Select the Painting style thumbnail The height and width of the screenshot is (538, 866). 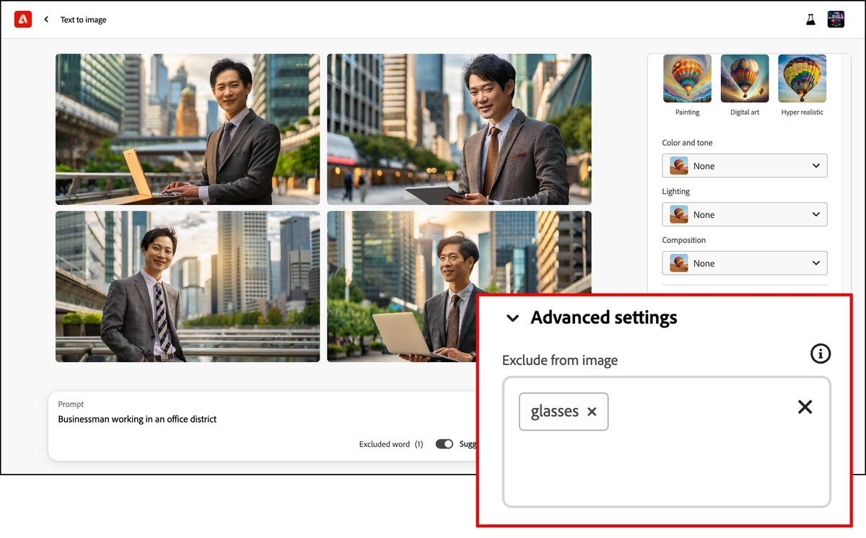[x=687, y=79]
